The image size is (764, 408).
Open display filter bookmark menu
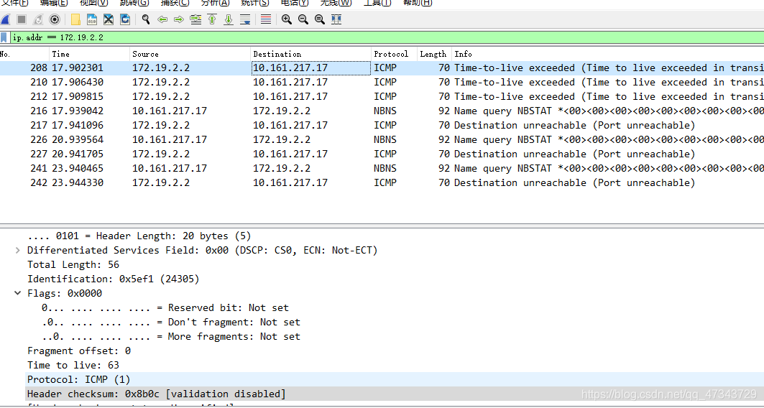pyautogui.click(x=4, y=37)
